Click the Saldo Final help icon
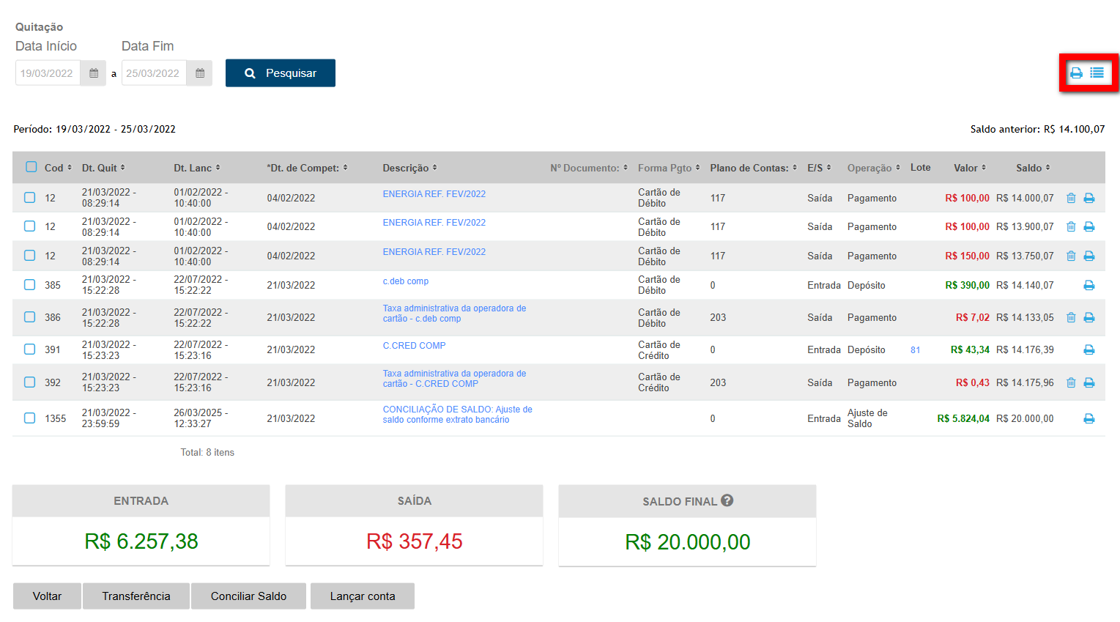1120x622 pixels. [727, 500]
